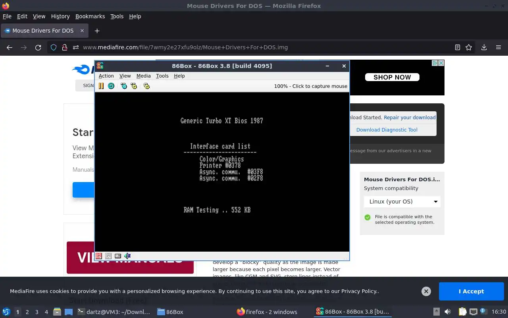Click the sound speaker status bar icon
The height and width of the screenshot is (318, 508).
[x=127, y=256]
